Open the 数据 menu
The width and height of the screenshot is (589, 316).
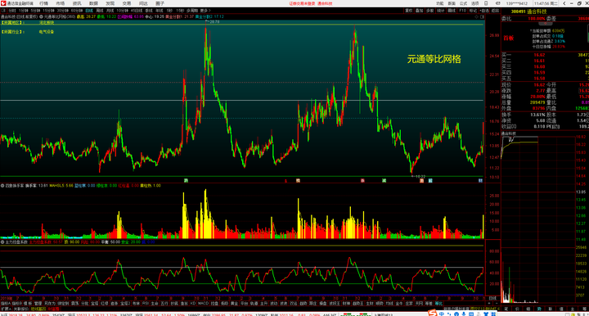[93, 3]
